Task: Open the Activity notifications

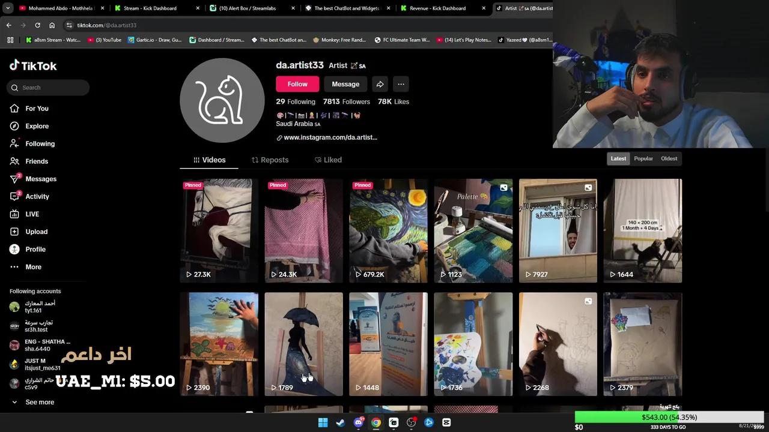Action: (37, 196)
